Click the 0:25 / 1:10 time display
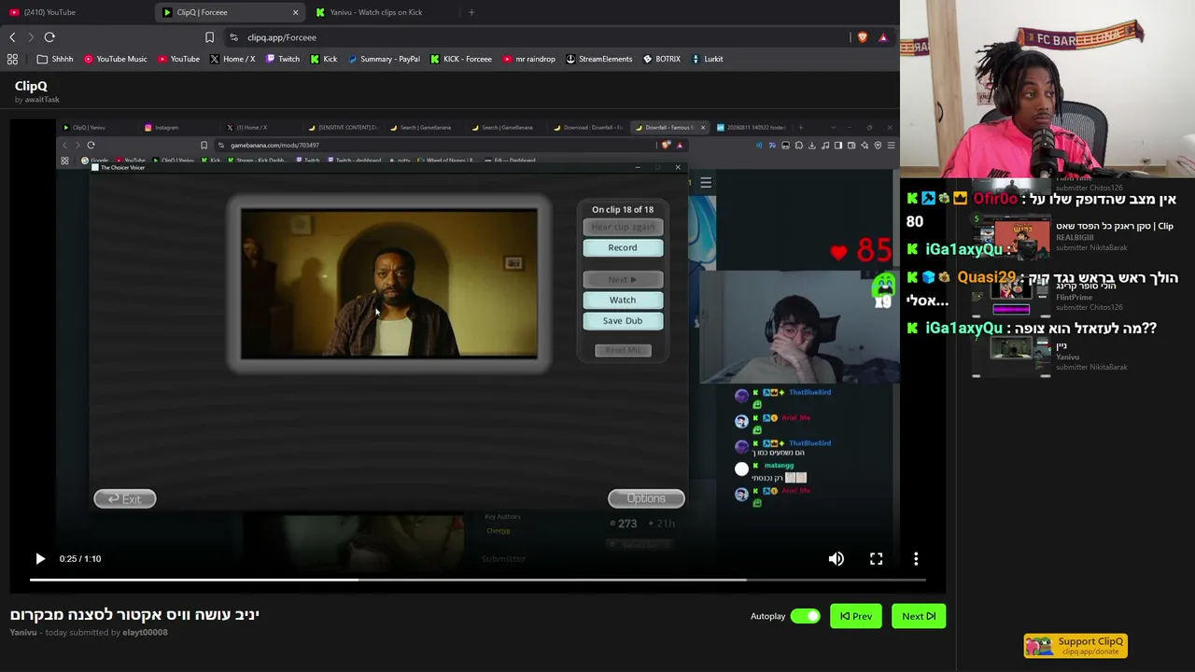The image size is (1195, 672). 80,558
